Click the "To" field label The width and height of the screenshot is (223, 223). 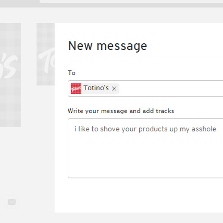tap(72, 73)
